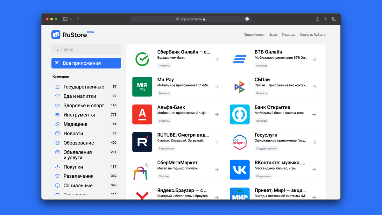Click the arrow next to СберМегаМаркет
The width and height of the screenshot is (382, 215).
pyautogui.click(x=217, y=170)
